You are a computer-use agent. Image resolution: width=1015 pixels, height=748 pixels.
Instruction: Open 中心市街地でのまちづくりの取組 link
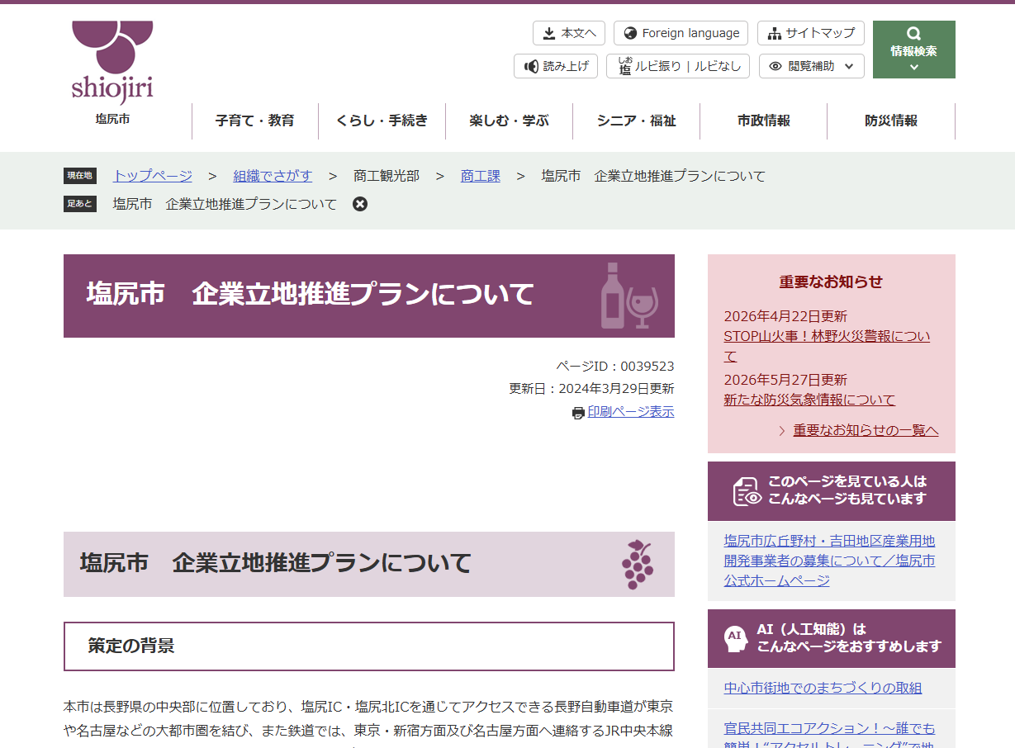[x=823, y=688]
